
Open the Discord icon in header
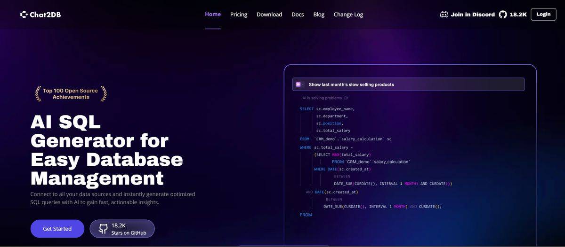444,15
